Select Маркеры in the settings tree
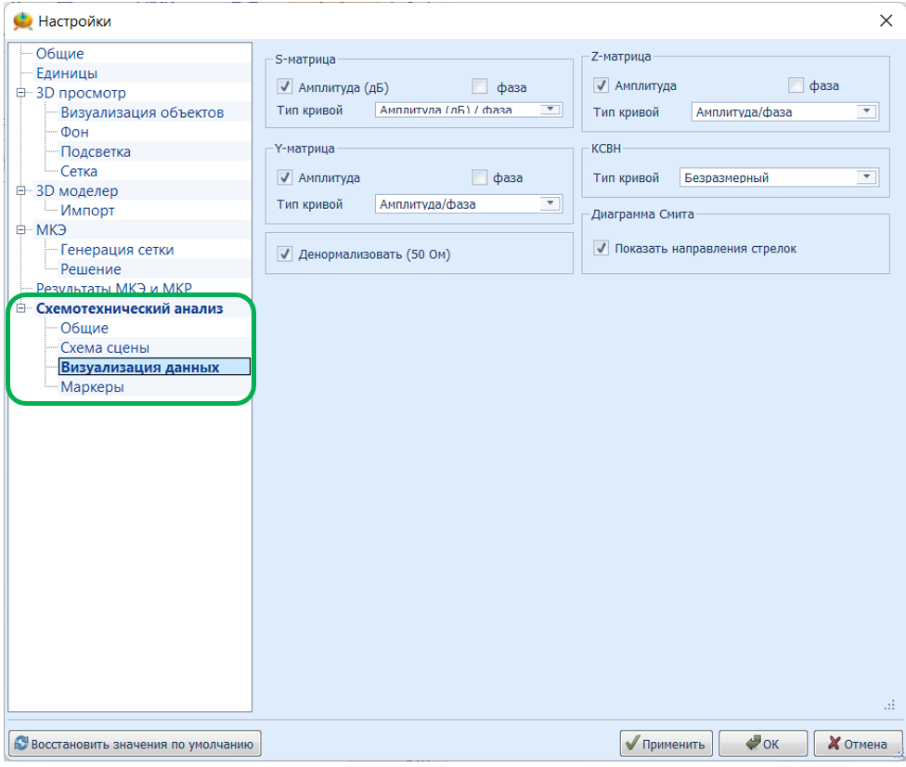 point(92,387)
